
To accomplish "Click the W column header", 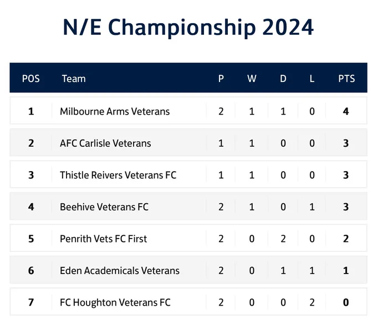I will [252, 79].
